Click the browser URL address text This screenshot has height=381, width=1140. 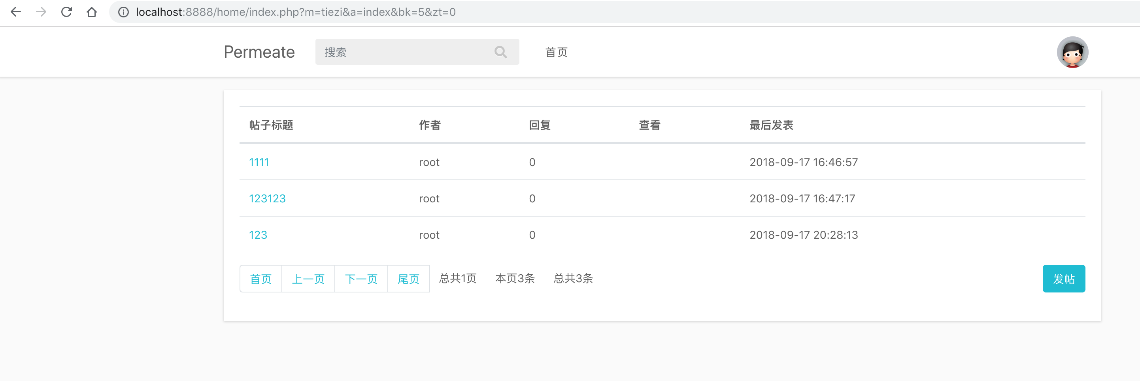pos(296,12)
